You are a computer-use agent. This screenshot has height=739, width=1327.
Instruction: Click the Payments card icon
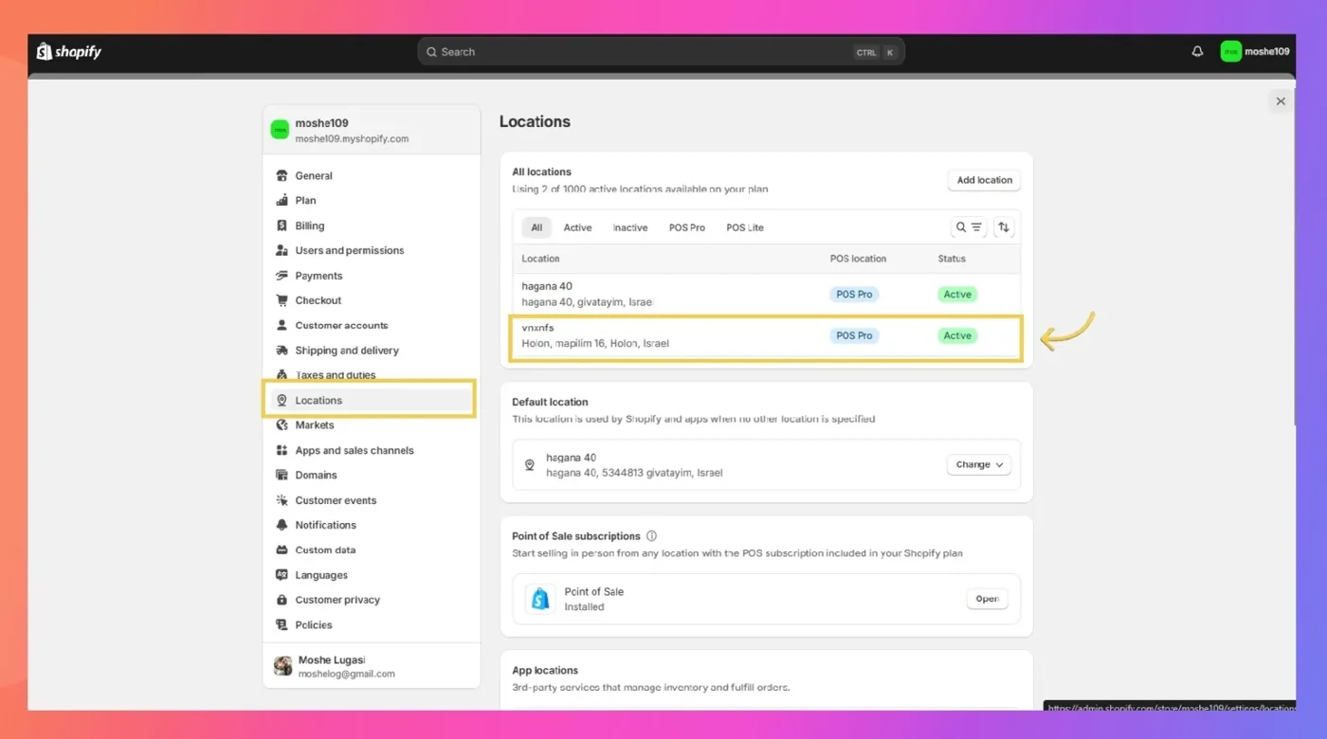click(282, 276)
